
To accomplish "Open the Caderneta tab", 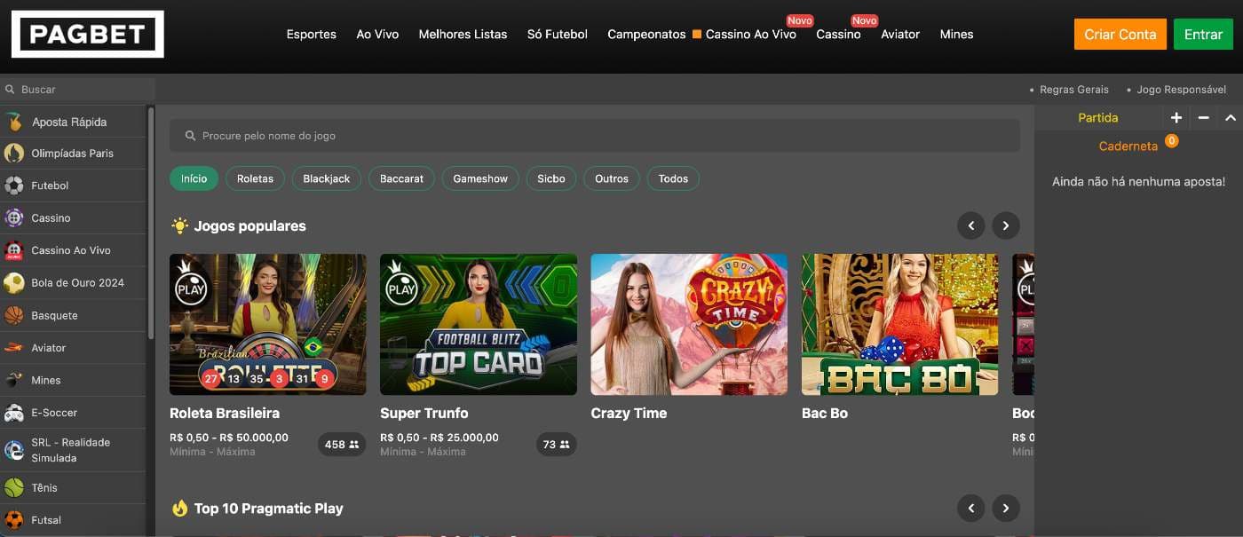I will pos(1128,146).
